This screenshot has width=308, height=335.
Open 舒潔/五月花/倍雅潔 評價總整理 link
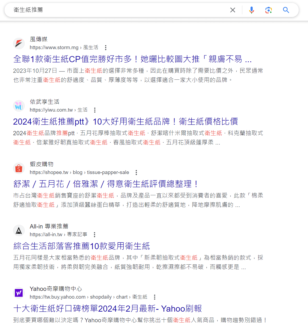(x=106, y=184)
